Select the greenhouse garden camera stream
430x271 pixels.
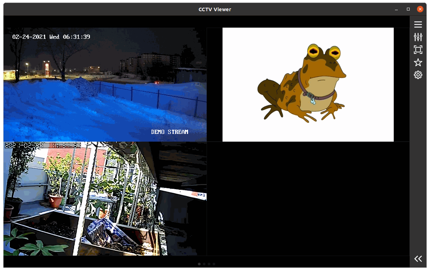pyautogui.click(x=105, y=199)
